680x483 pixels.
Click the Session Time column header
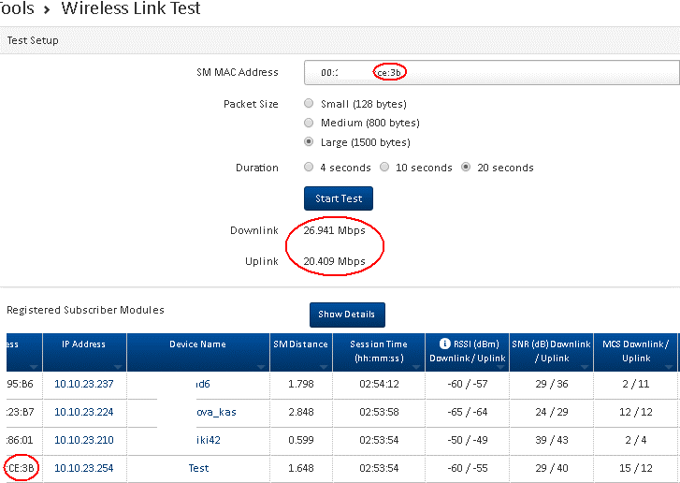tap(379, 351)
